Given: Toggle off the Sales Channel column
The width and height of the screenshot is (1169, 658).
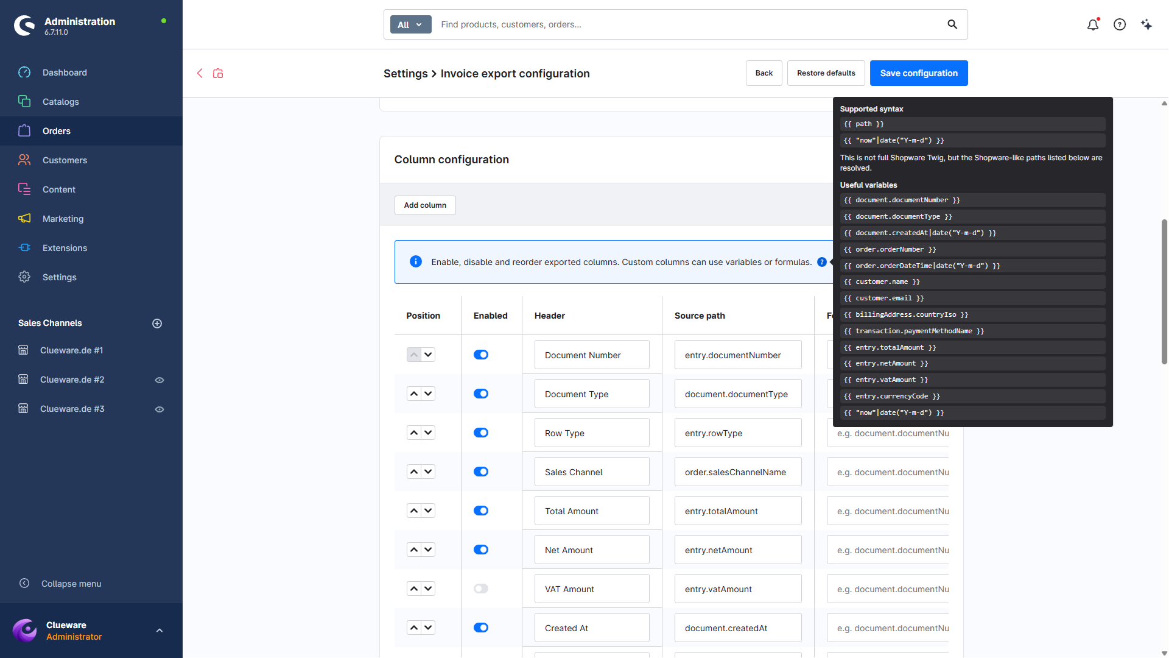Looking at the screenshot, I should [481, 472].
